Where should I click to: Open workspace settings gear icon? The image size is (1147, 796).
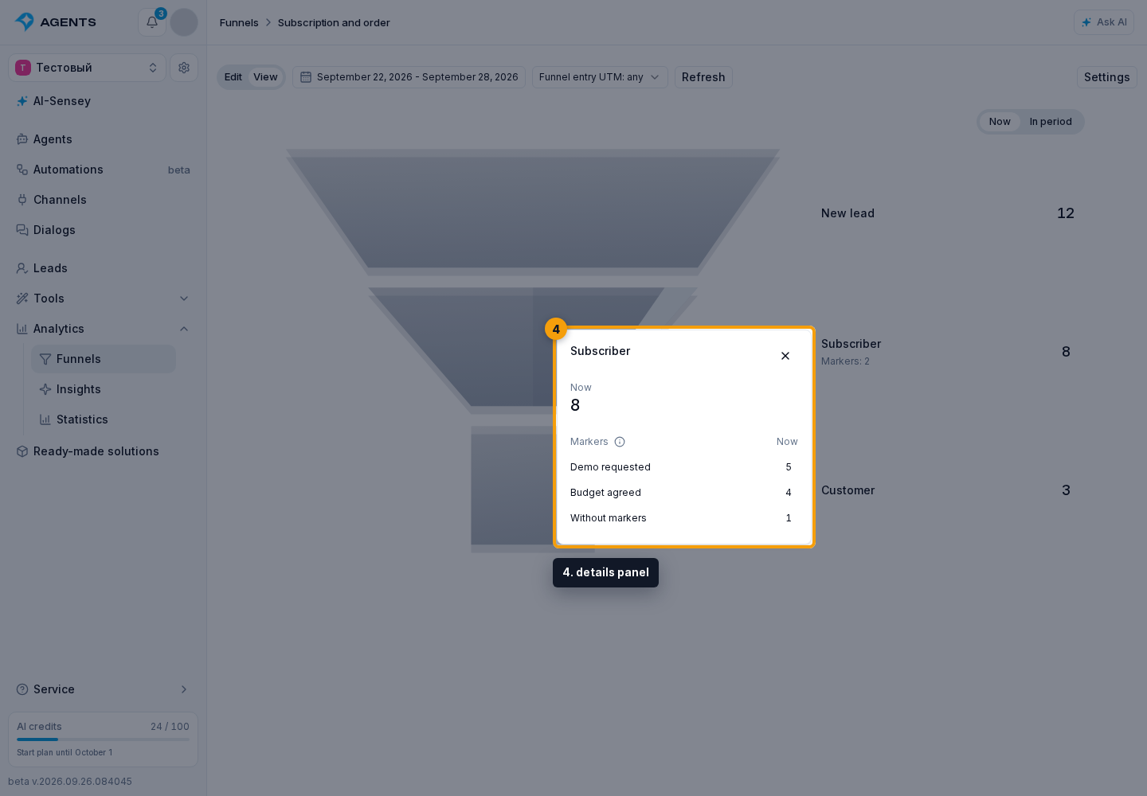click(184, 68)
